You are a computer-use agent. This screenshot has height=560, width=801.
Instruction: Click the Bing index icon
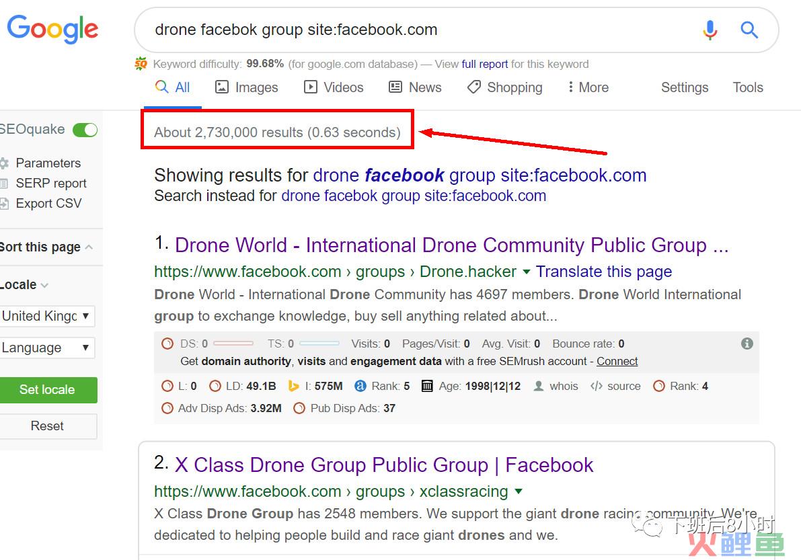click(293, 386)
